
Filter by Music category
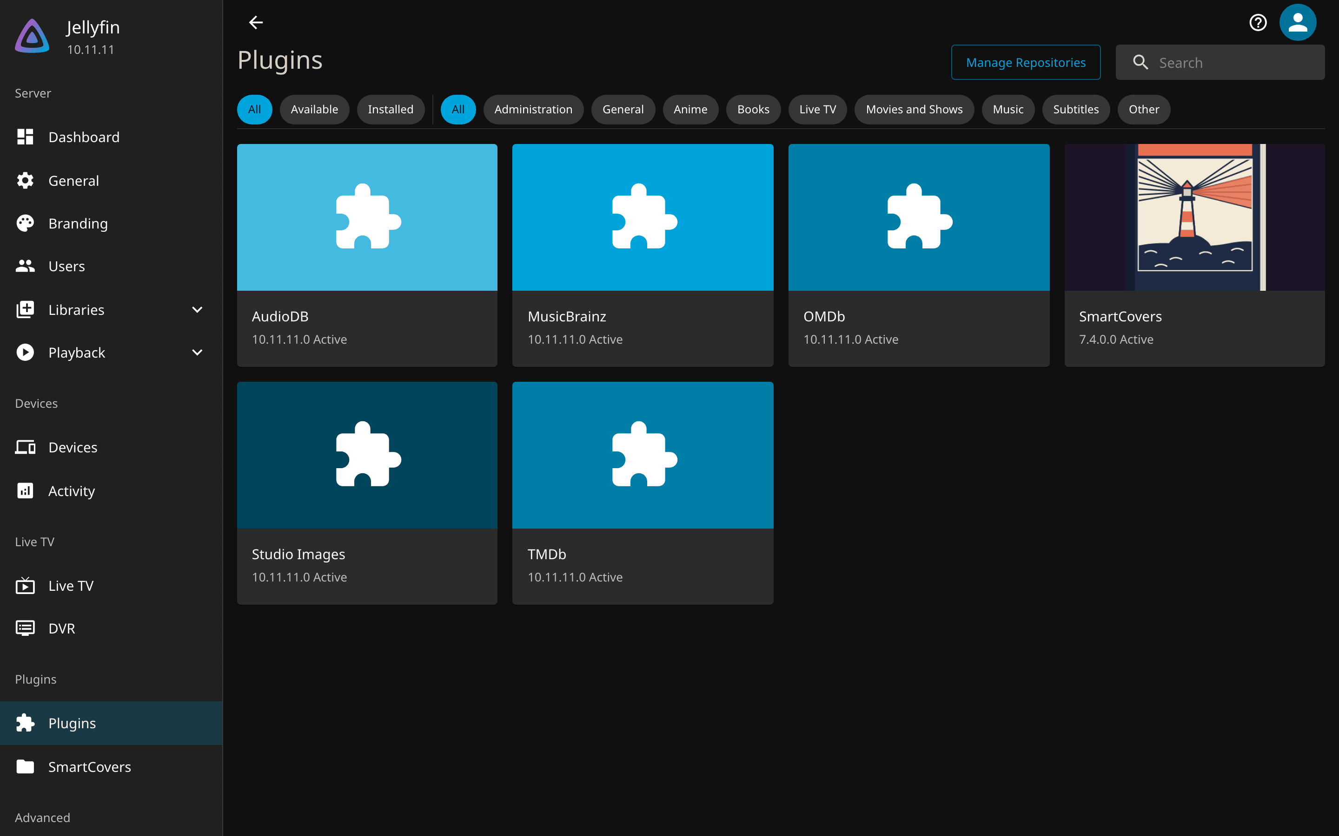1008,110
